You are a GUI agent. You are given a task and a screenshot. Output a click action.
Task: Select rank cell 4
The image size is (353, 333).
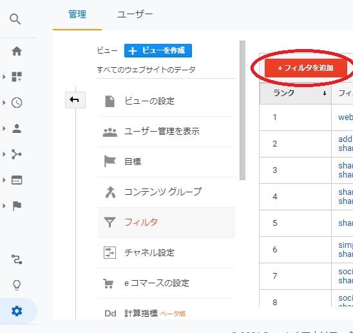pyautogui.click(x=296, y=197)
